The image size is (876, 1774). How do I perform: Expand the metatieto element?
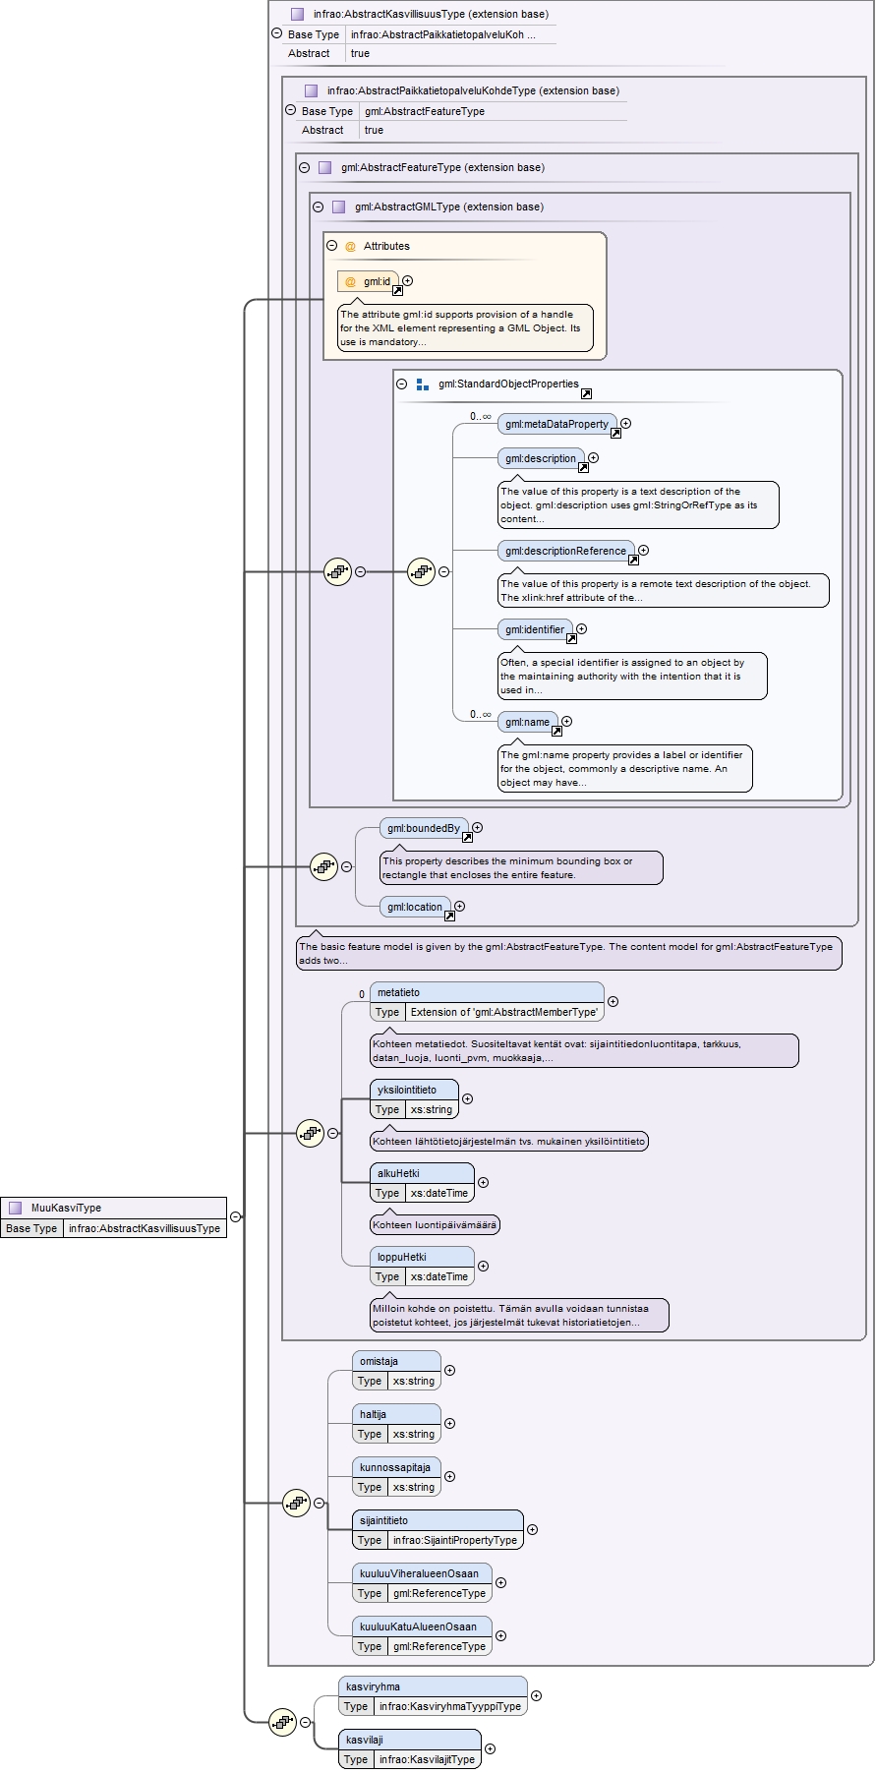[x=613, y=1001]
